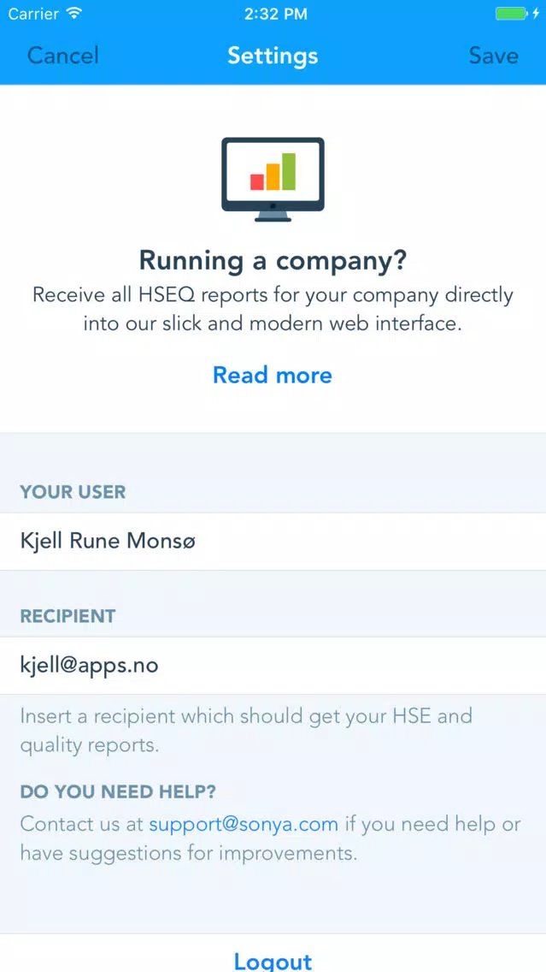Image resolution: width=546 pixels, height=972 pixels.
Task: Tap the DO YOU NEED HELP? heading
Action: 118,791
